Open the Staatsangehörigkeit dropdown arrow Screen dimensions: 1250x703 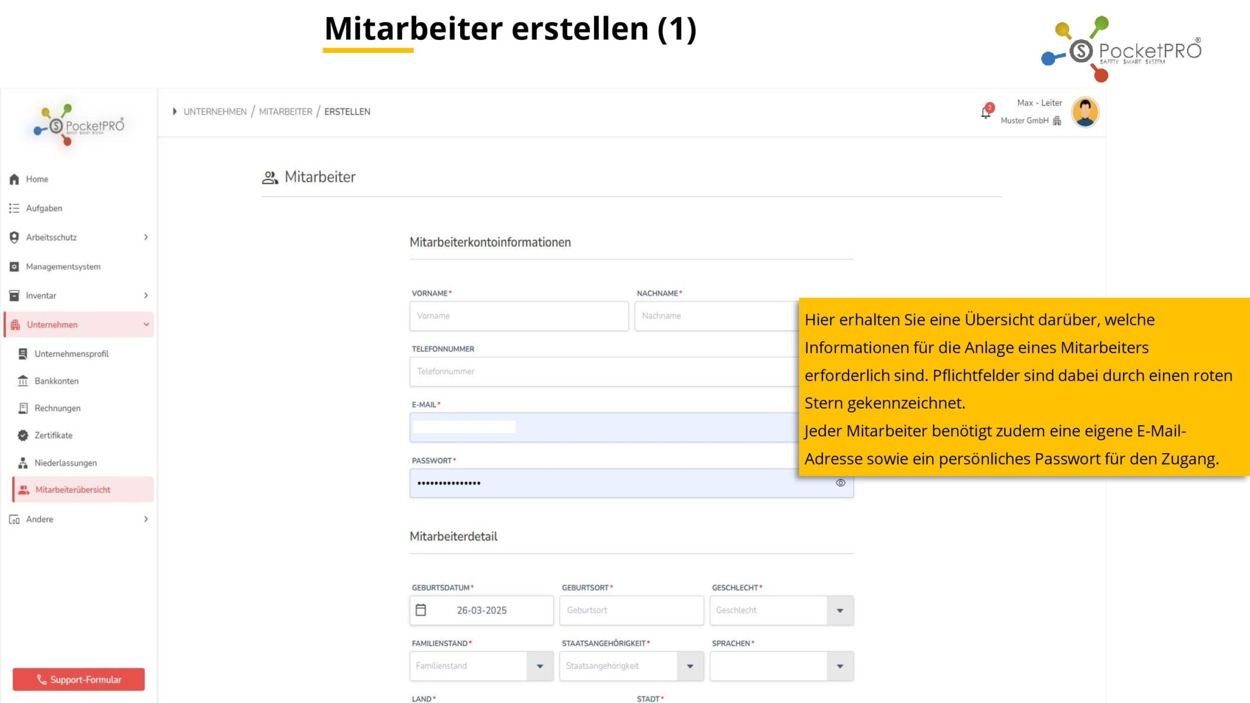[690, 666]
